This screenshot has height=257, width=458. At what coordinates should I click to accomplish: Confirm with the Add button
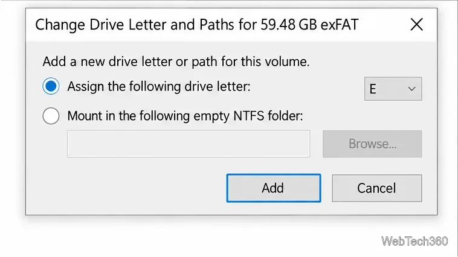[x=274, y=188]
